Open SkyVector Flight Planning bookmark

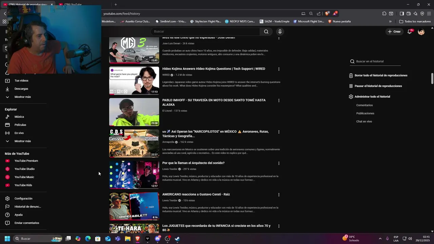(x=205, y=21)
